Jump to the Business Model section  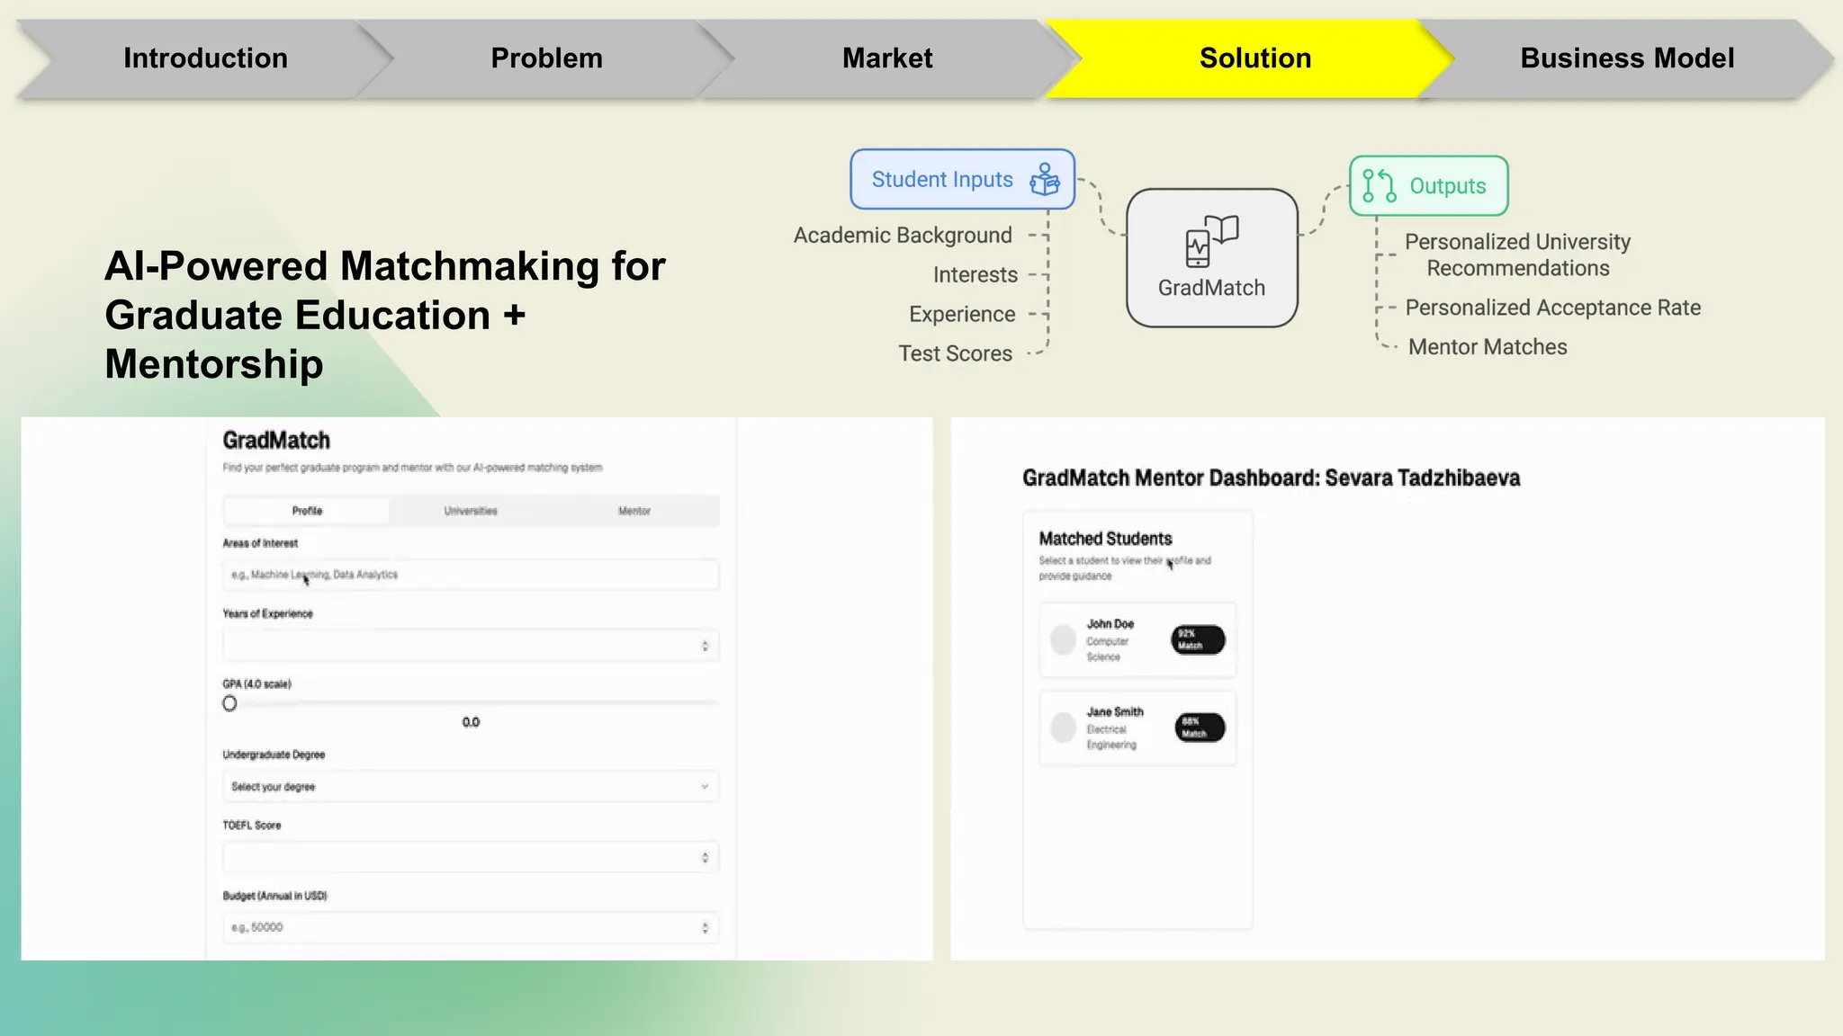pyautogui.click(x=1627, y=58)
